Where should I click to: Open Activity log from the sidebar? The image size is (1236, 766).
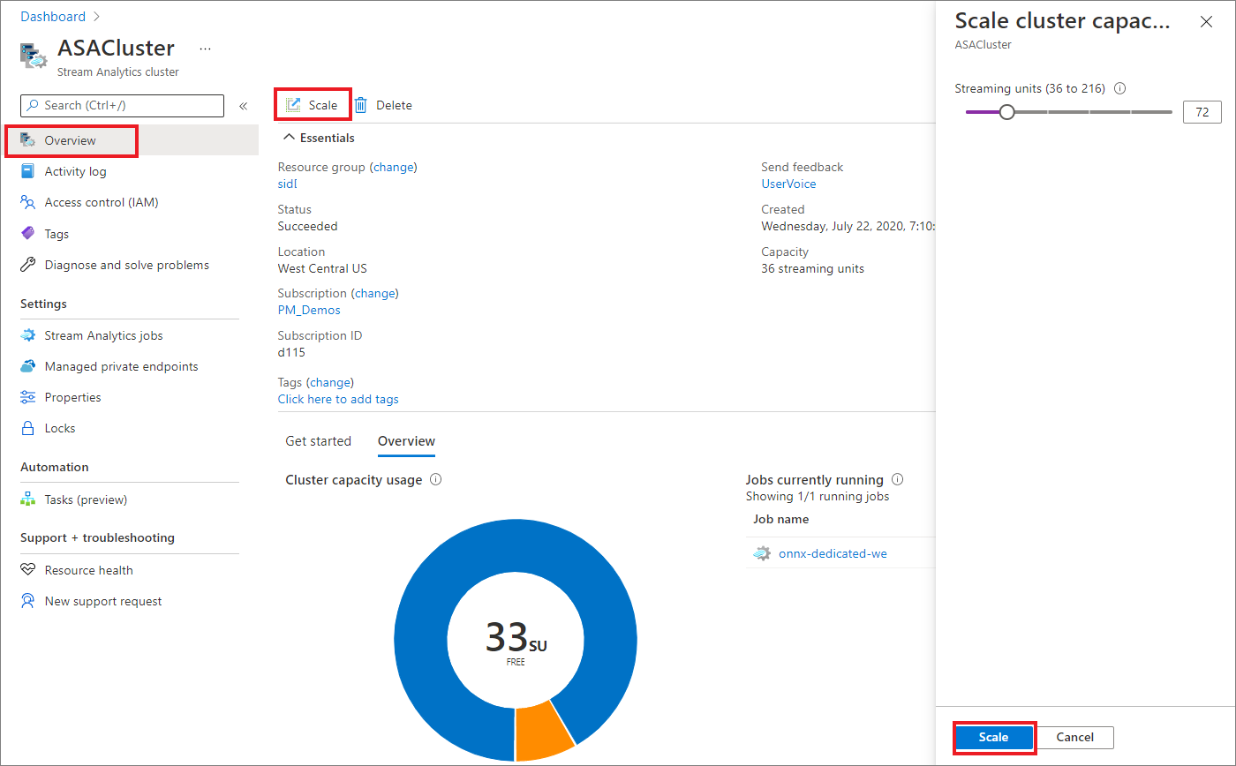pyautogui.click(x=75, y=171)
